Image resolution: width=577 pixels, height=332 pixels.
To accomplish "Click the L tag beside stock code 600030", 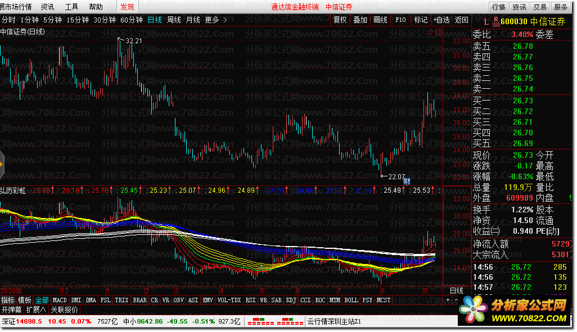I will [486, 22].
